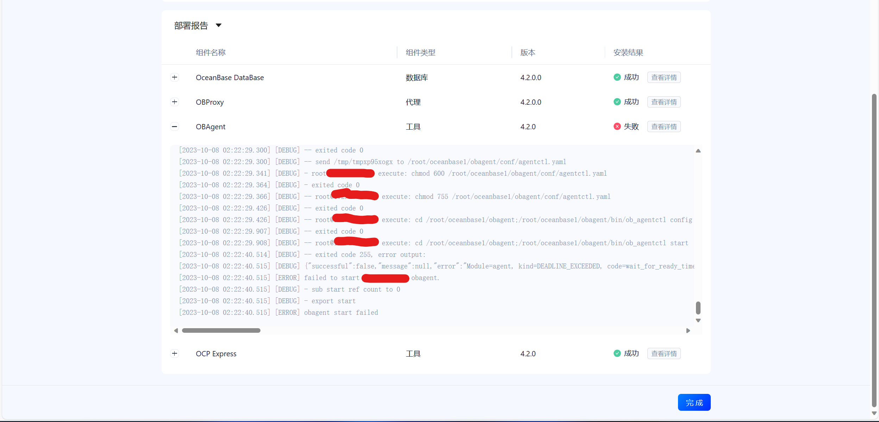This screenshot has width=879, height=422.
Task: Click log panel scroll-left arrow
Action: 176,331
